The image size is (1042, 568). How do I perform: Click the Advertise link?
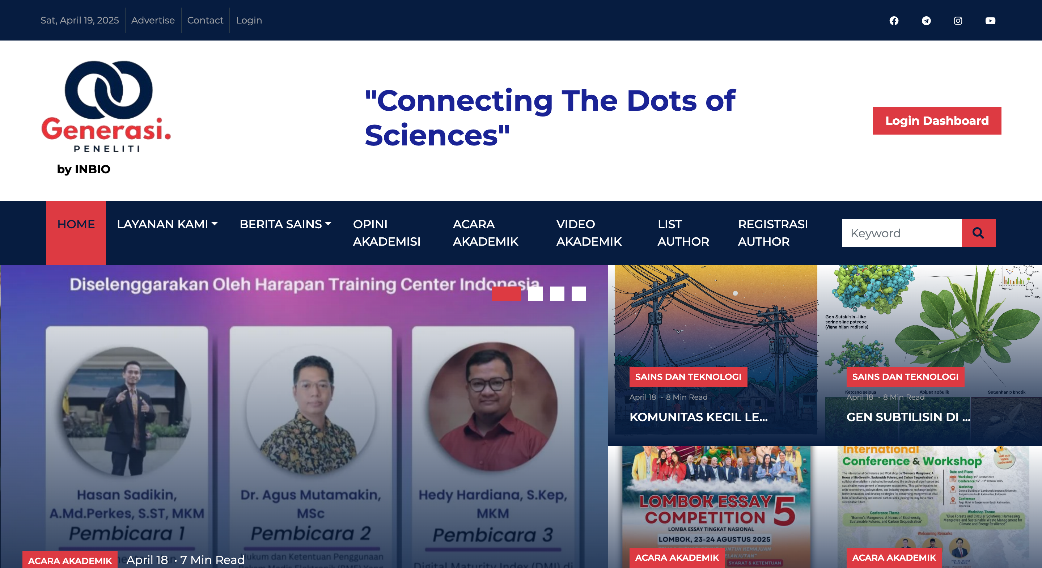(x=153, y=20)
